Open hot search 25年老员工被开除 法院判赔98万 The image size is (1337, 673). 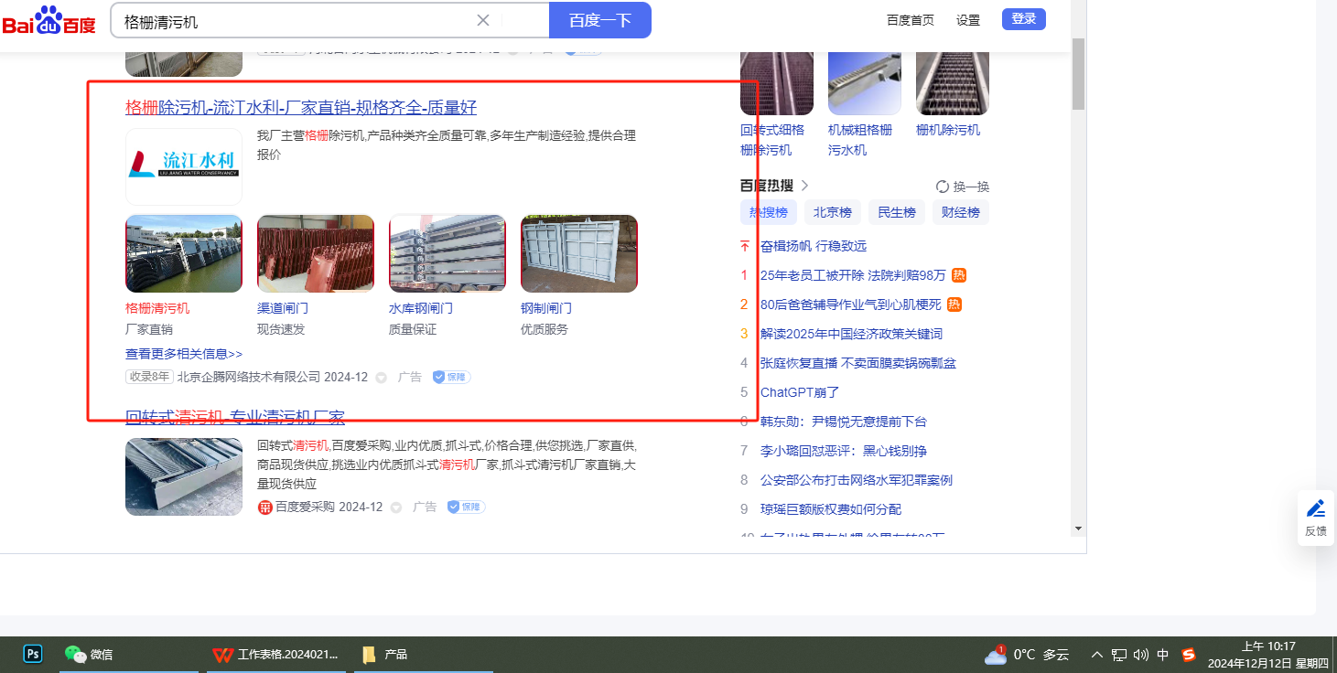[853, 275]
